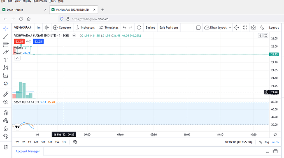The height and width of the screenshot is (158, 284).
Task: Select the 5Y date range
Action: (x=17, y=142)
